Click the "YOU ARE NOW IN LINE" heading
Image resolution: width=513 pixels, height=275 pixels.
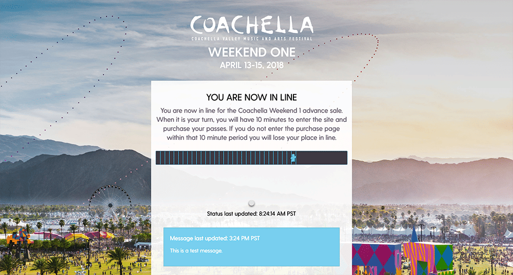[x=251, y=97]
